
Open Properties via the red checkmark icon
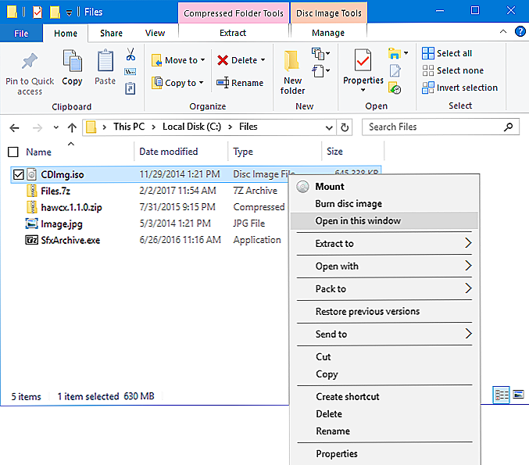[363, 60]
